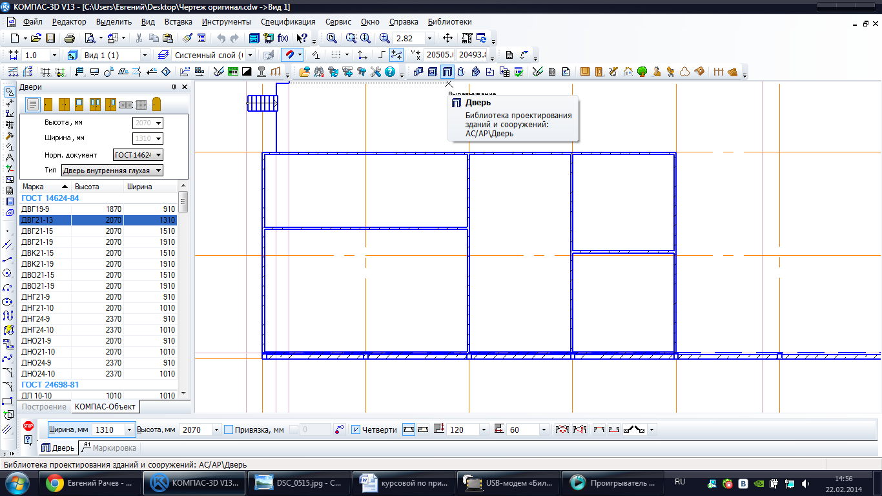Open the Системный слой layer dropdown
This screenshot has height=496, width=882.
point(251,55)
